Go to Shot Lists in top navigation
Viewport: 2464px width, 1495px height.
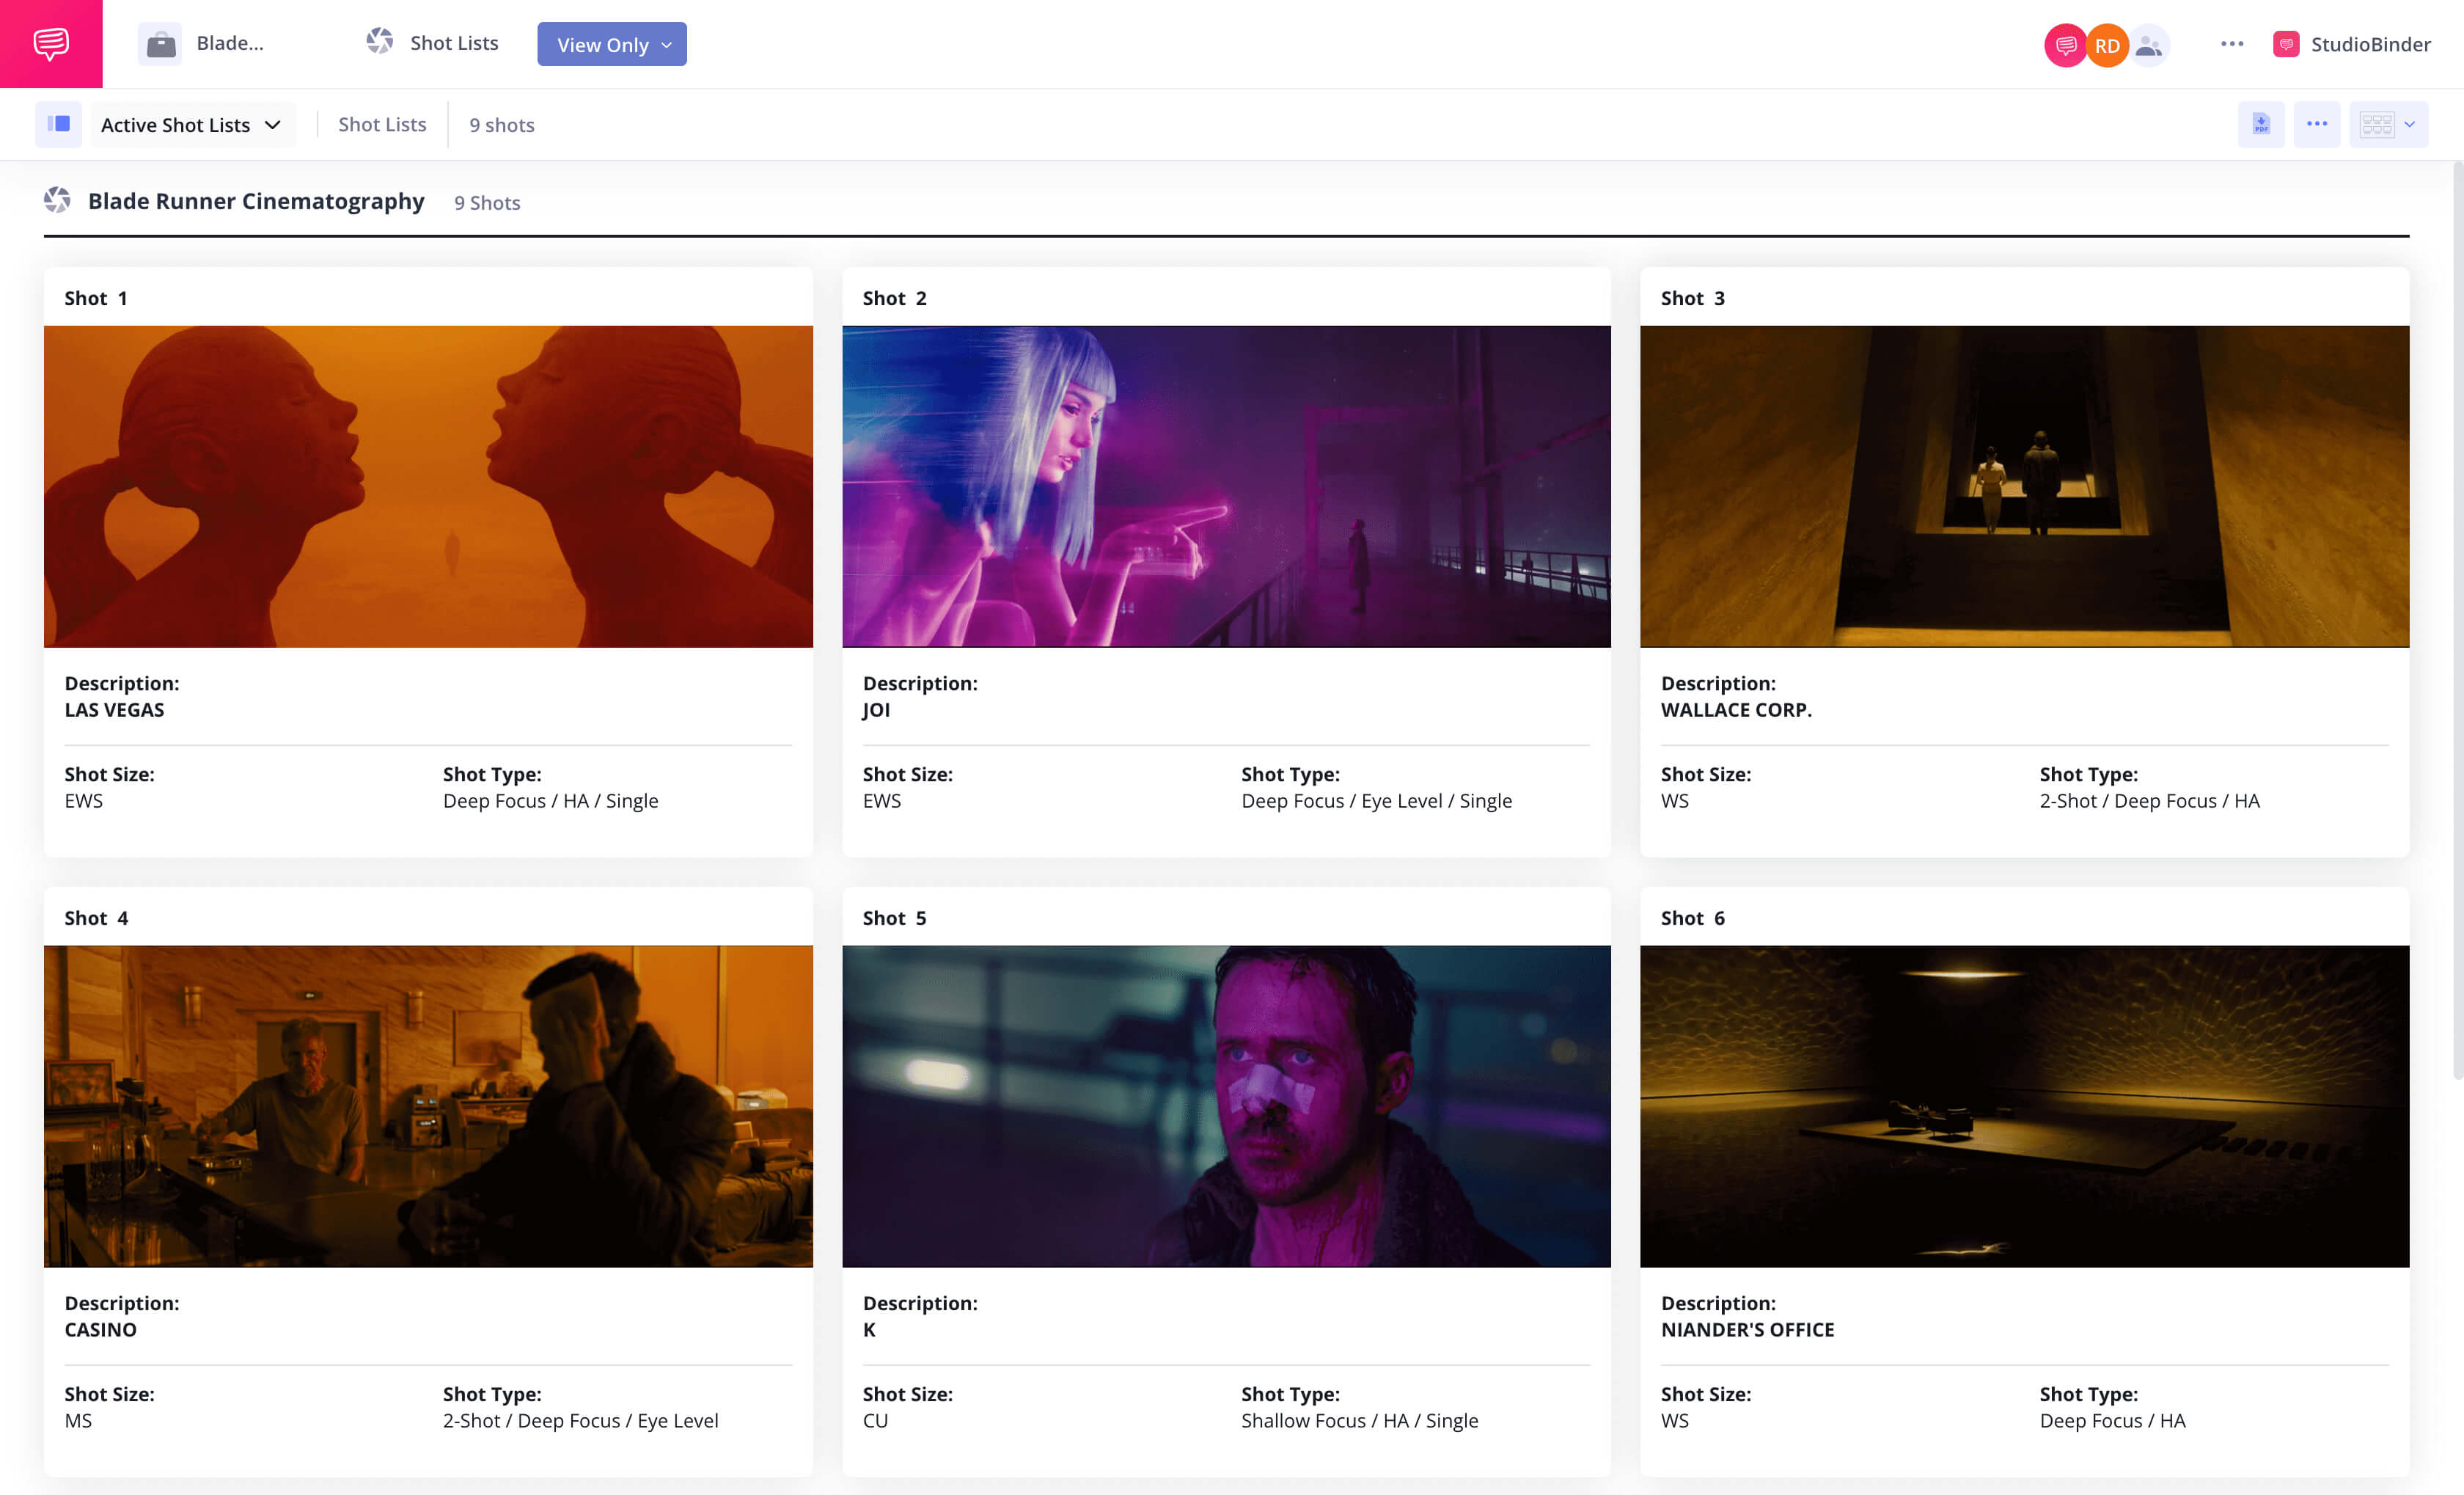[454, 43]
